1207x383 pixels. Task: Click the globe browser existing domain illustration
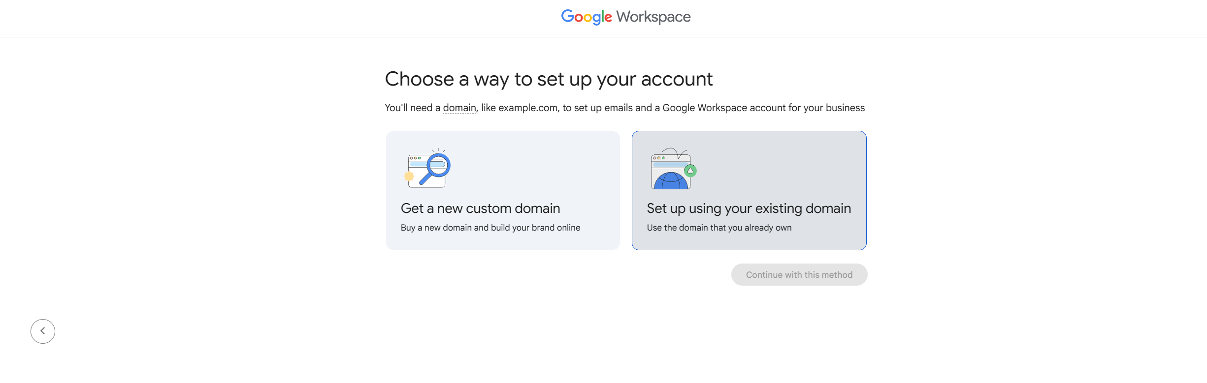(673, 169)
